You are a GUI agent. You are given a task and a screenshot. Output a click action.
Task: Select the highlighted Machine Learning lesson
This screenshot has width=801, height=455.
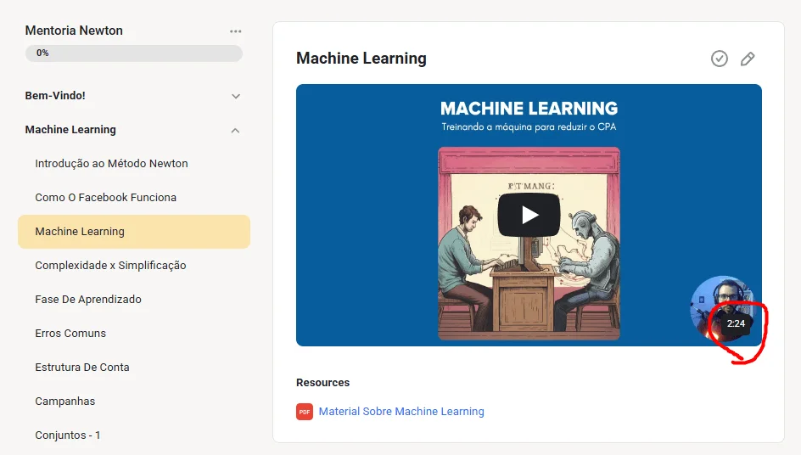pyautogui.click(x=134, y=232)
